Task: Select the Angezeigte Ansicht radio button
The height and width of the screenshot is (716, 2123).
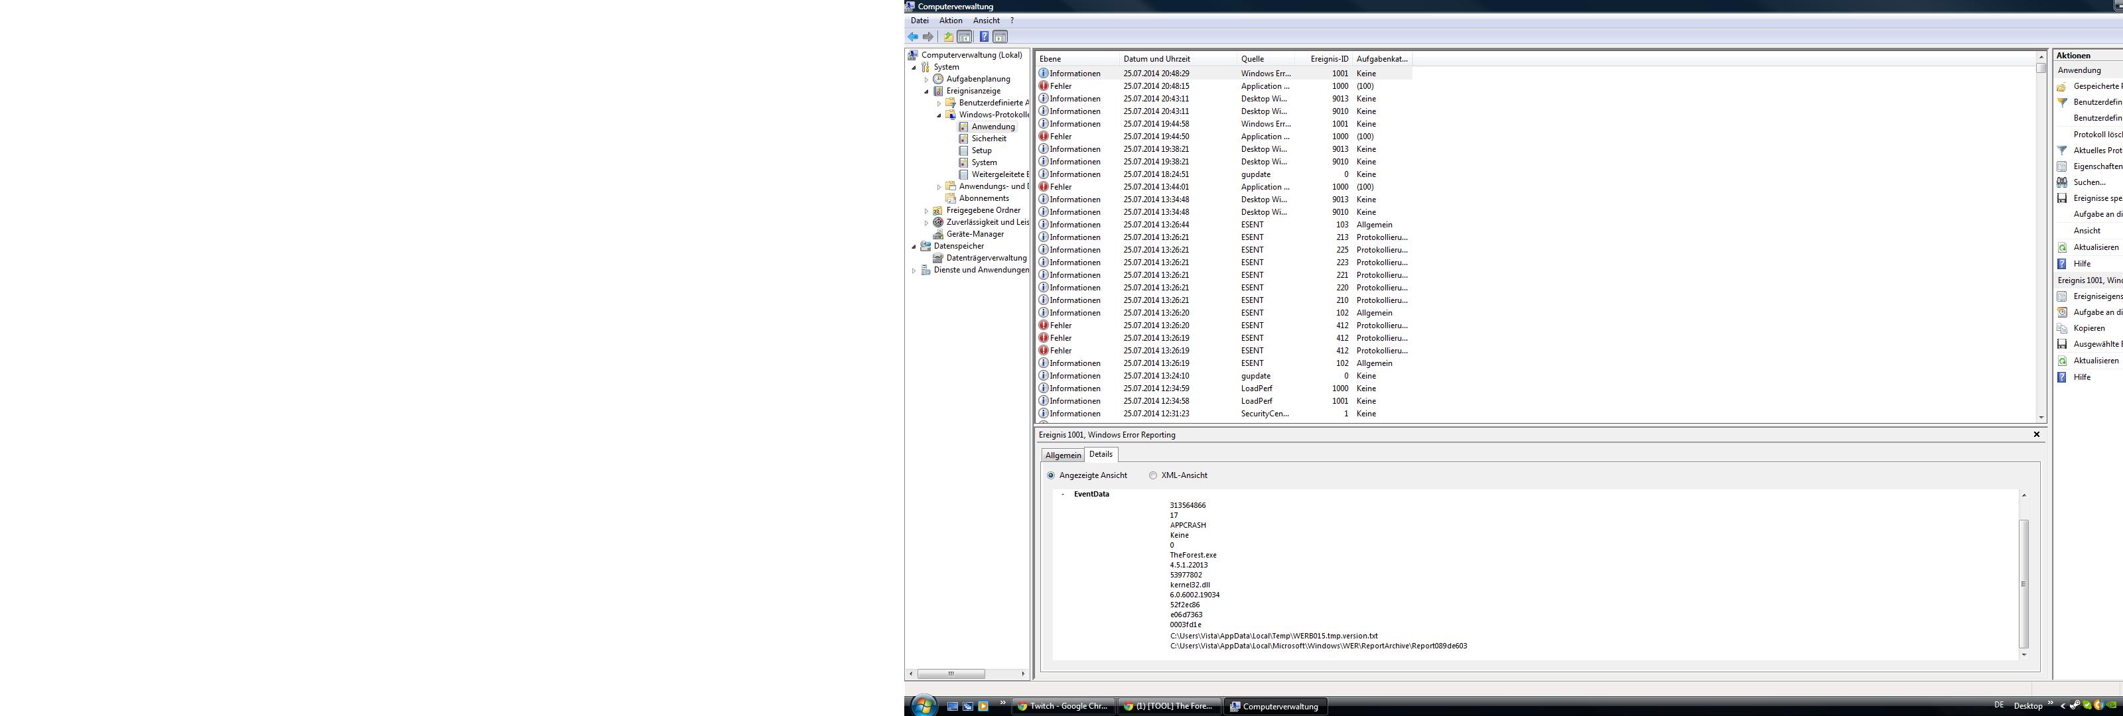Action: pos(1051,475)
